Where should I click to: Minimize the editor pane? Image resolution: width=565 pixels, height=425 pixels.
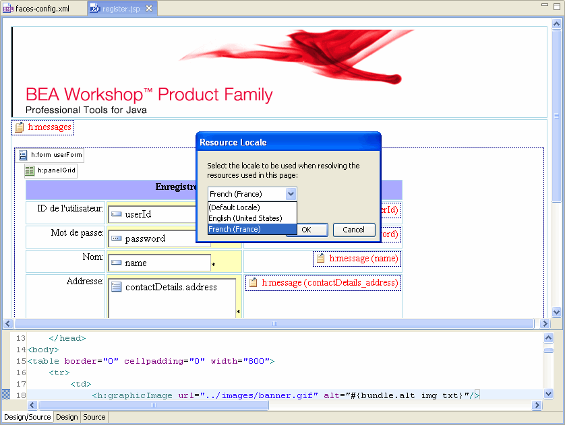[545, 5]
